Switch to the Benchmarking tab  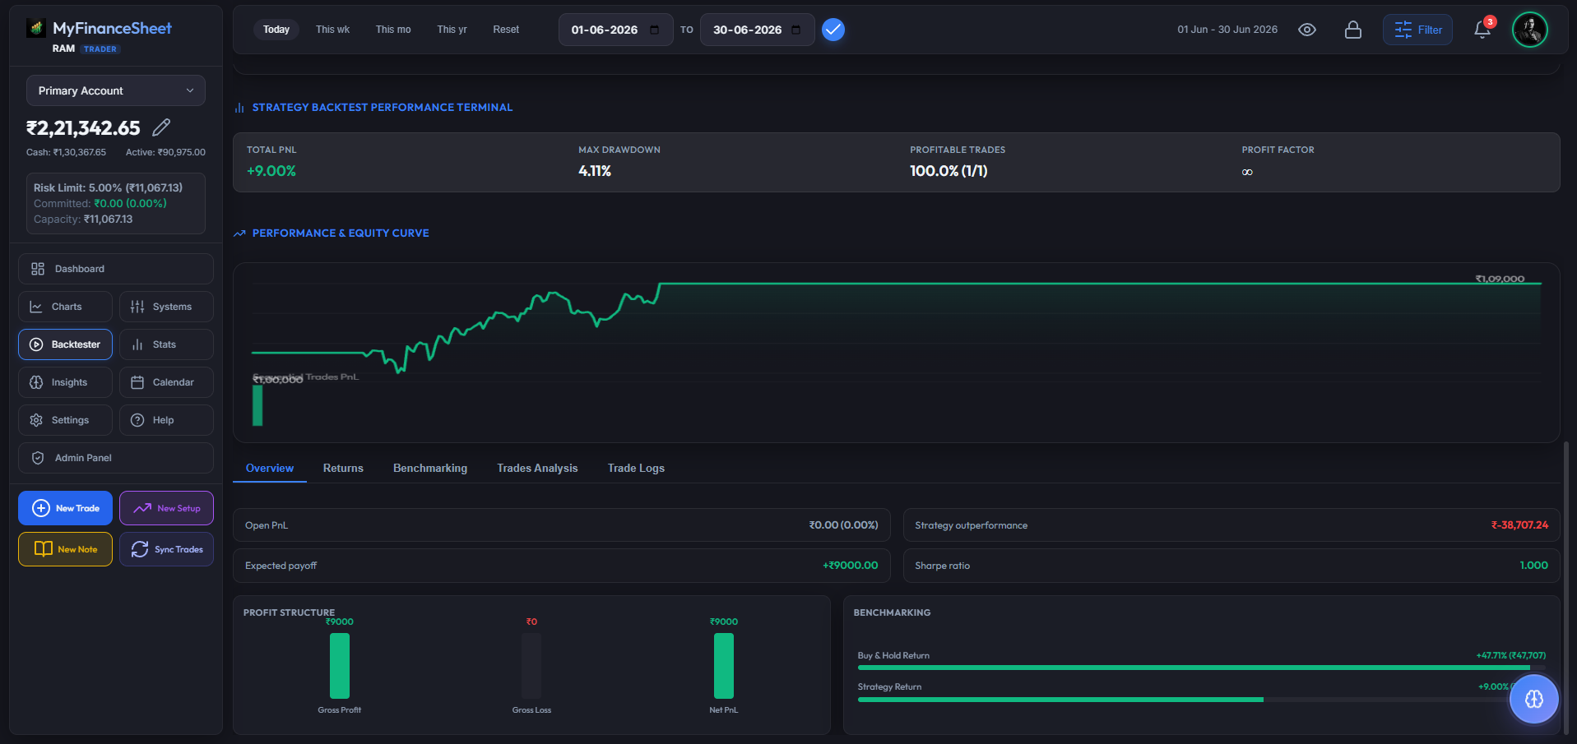pos(430,468)
